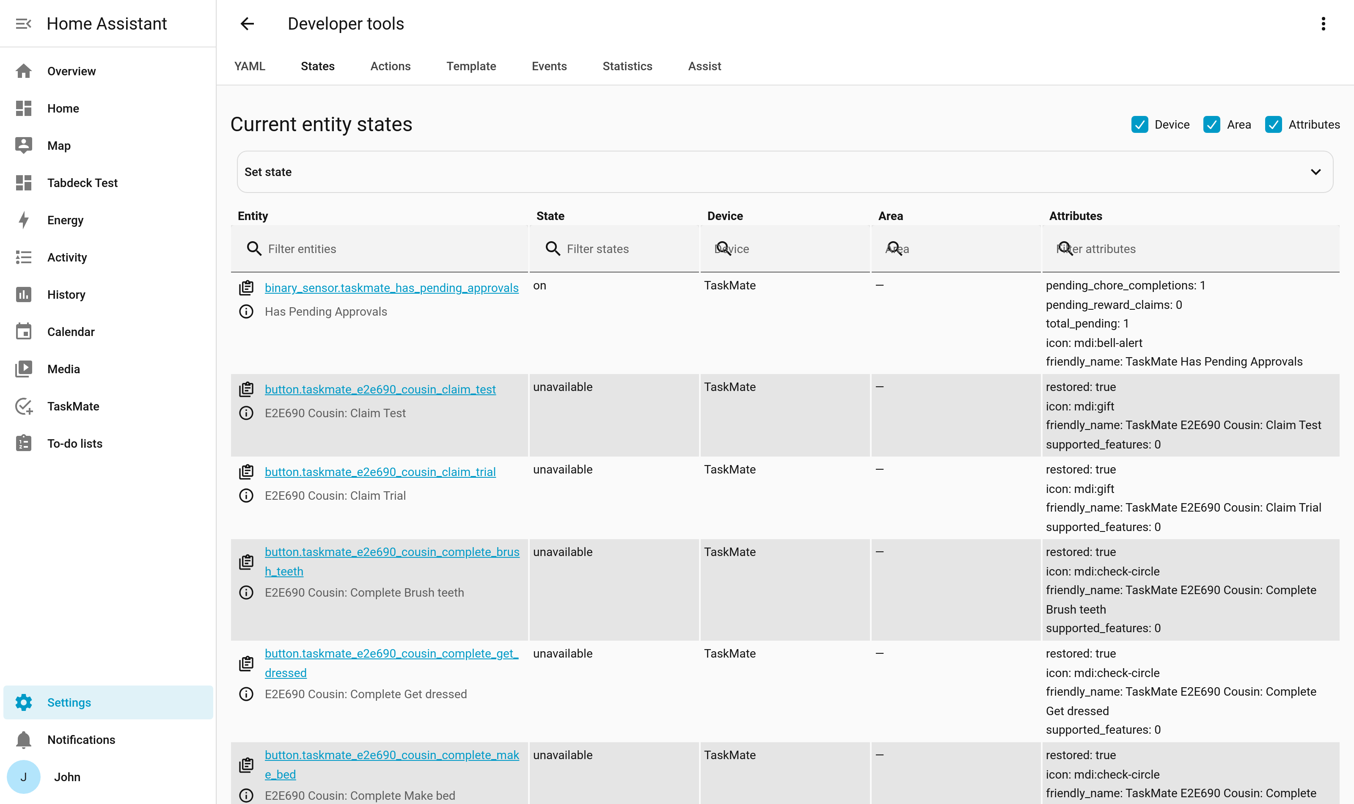Open Settings gear in sidebar
The height and width of the screenshot is (804, 1354).
tap(23, 703)
